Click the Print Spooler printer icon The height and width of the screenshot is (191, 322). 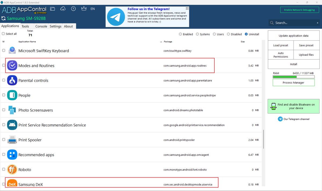[12, 140]
